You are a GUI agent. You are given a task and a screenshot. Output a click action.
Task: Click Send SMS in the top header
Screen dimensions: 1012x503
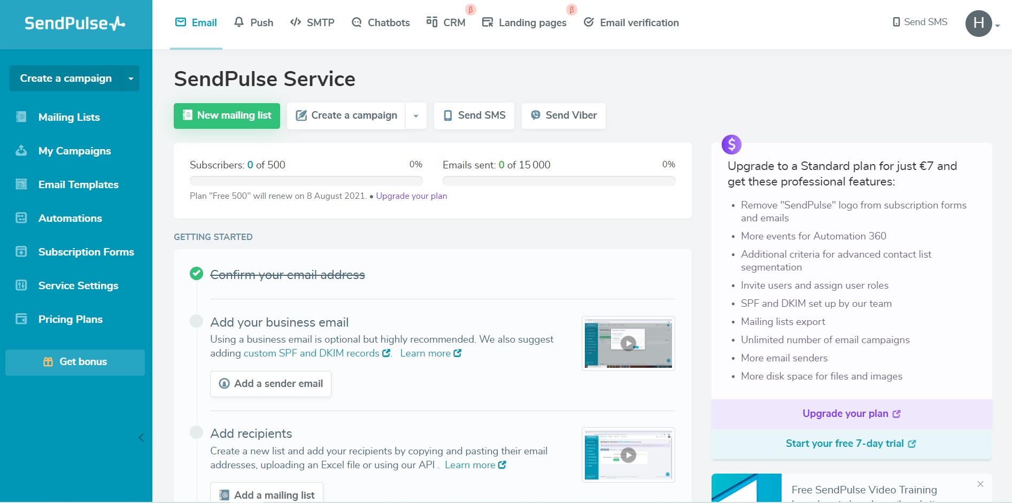pyautogui.click(x=920, y=22)
